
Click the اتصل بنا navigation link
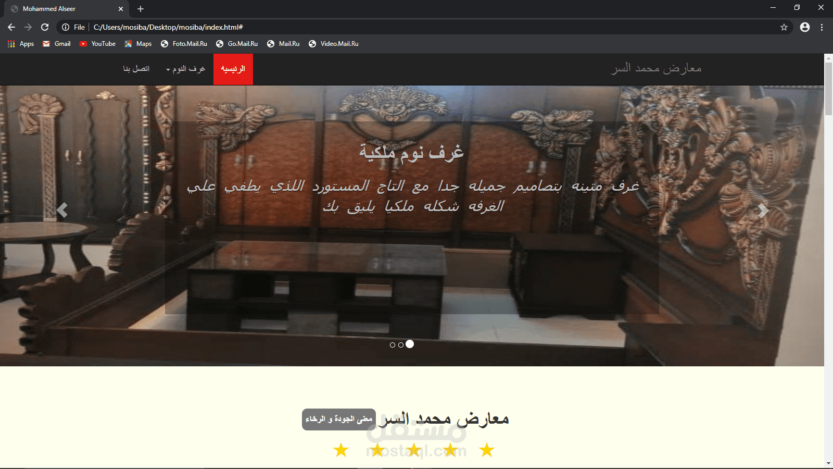pyautogui.click(x=137, y=69)
